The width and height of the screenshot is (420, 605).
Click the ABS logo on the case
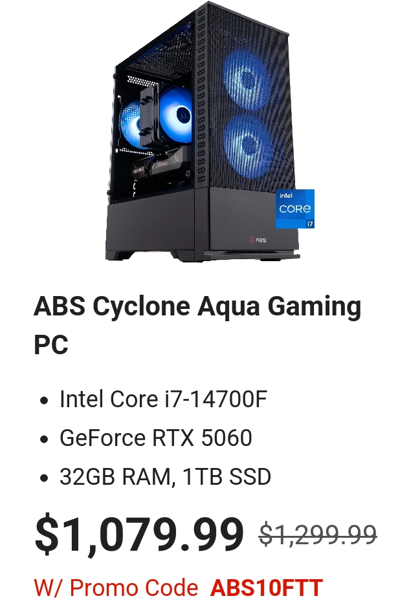click(258, 240)
